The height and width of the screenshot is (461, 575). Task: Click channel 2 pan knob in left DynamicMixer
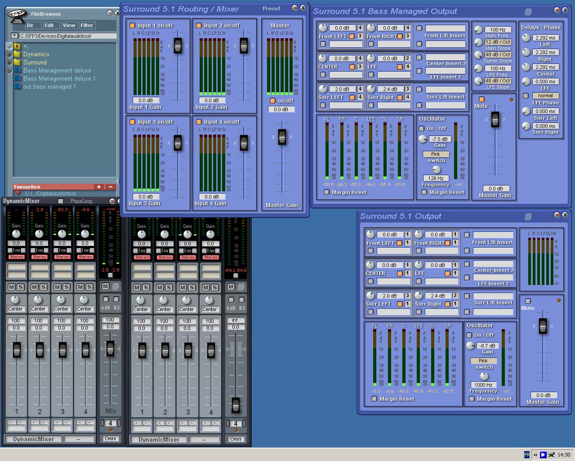click(x=38, y=300)
